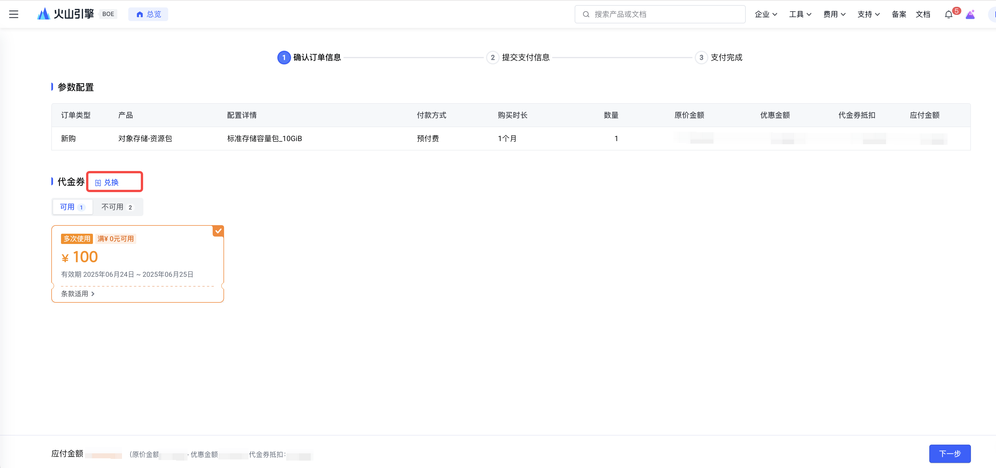This screenshot has width=996, height=468.
Task: Click the search magnifier icon
Action: 586,14
